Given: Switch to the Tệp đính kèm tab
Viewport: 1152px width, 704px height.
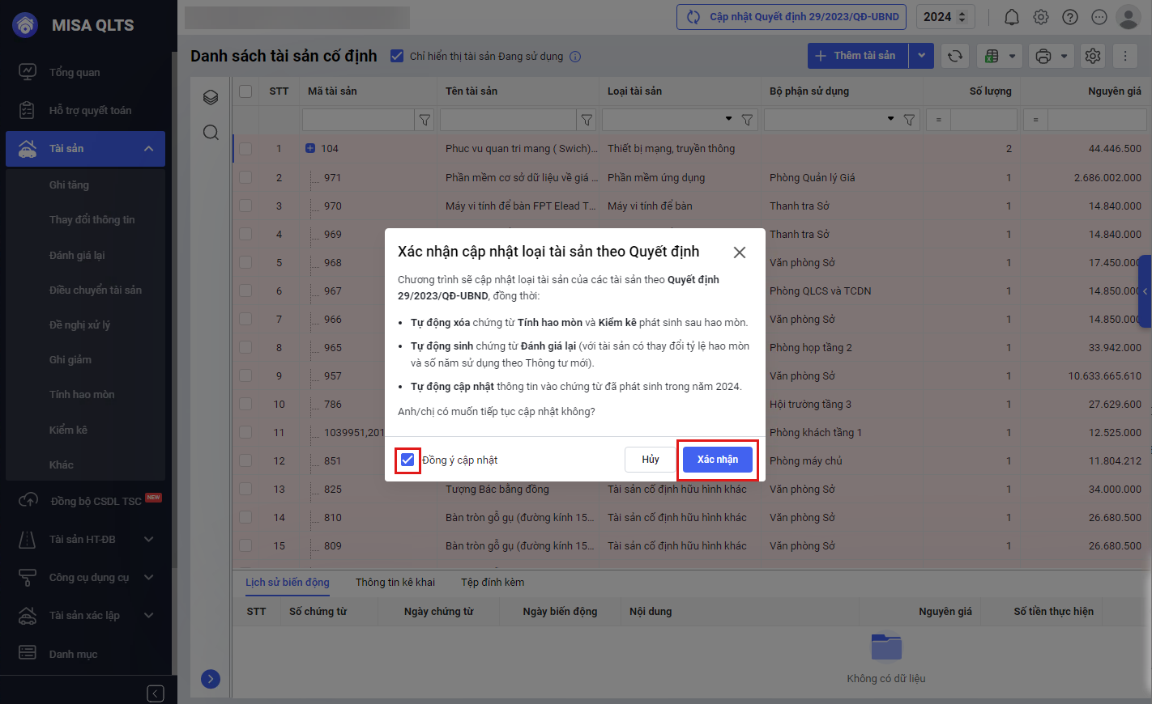Looking at the screenshot, I should [493, 582].
